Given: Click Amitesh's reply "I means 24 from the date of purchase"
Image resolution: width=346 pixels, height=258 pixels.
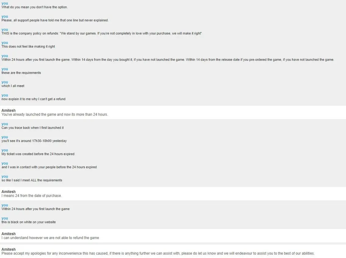Looking at the screenshot, I should point(31,196).
